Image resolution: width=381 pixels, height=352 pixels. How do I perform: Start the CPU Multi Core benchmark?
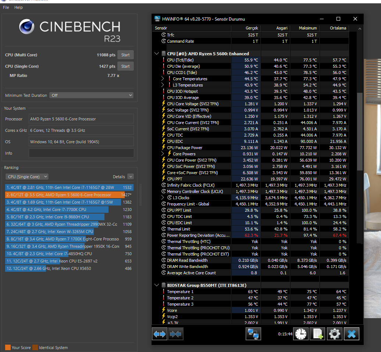click(125, 55)
